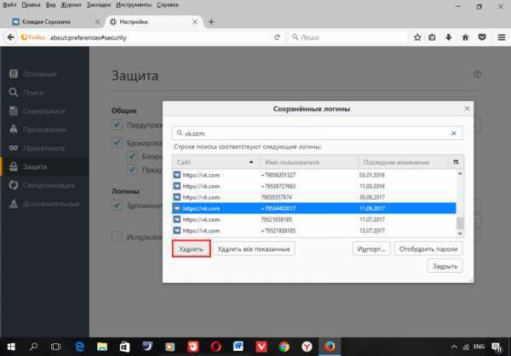Select Основные in the settings sidebar
Screen dimensions: 511x356
pos(45,74)
